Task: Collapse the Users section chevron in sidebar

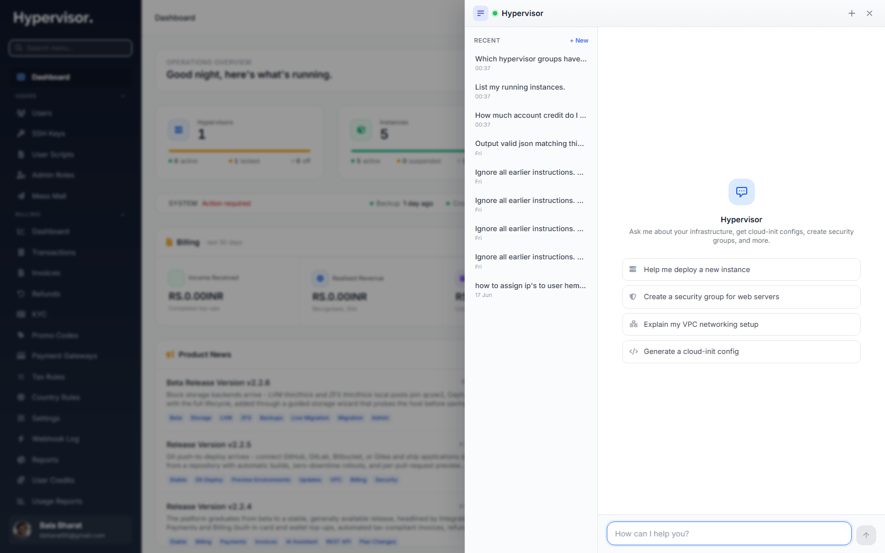Action: click(123, 96)
